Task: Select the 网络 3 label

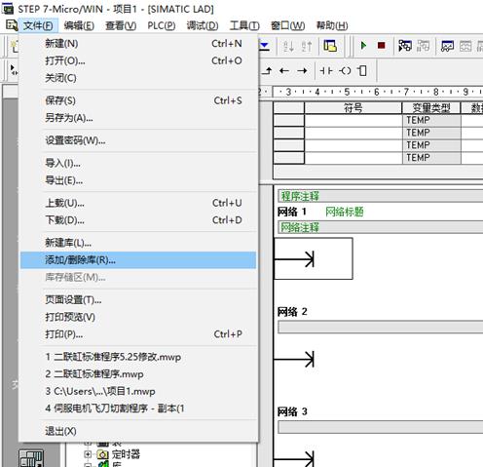Action: [292, 412]
